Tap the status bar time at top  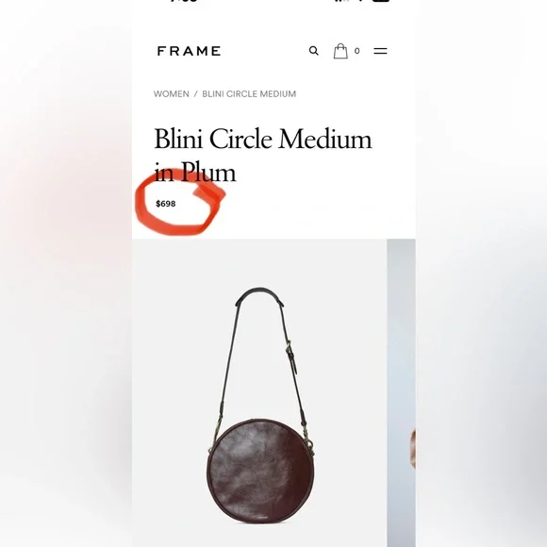[x=184, y=1]
